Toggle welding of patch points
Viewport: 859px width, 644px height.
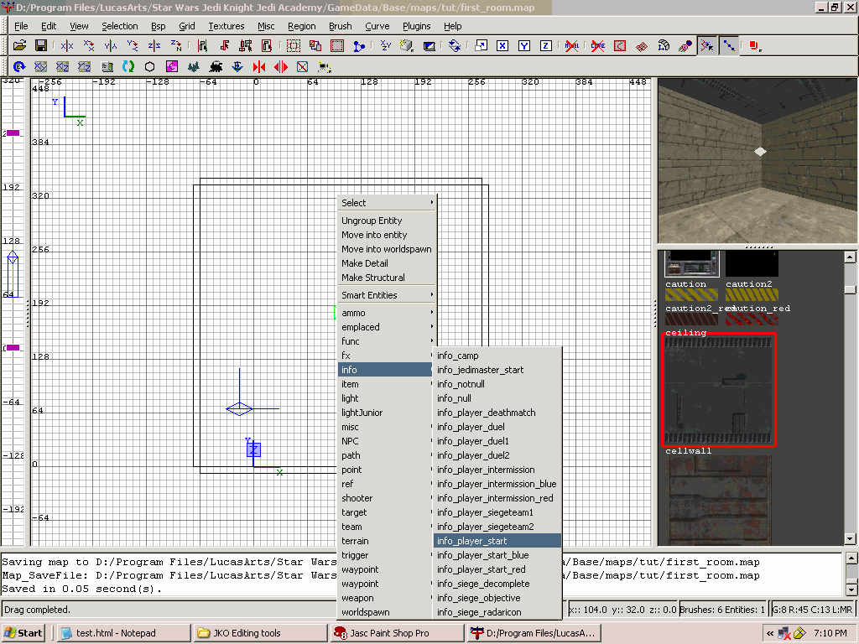pyautogui.click(x=707, y=46)
